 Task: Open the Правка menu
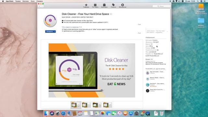pos(18,1)
